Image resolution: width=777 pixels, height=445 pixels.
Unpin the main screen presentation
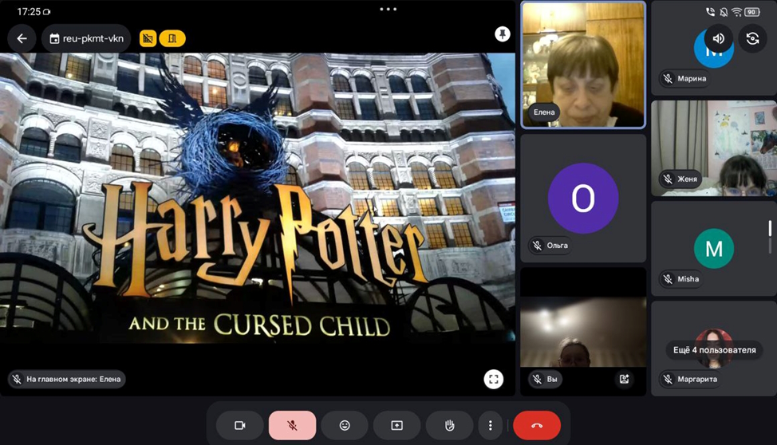click(x=502, y=33)
